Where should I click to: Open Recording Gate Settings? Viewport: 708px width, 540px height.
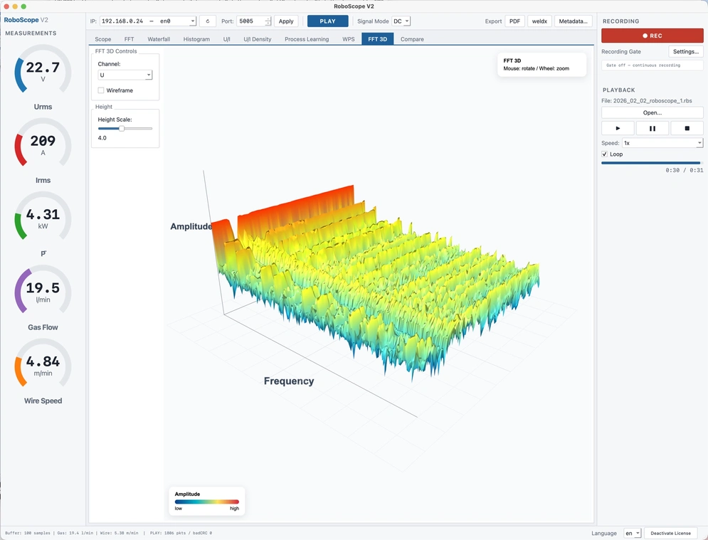point(686,51)
